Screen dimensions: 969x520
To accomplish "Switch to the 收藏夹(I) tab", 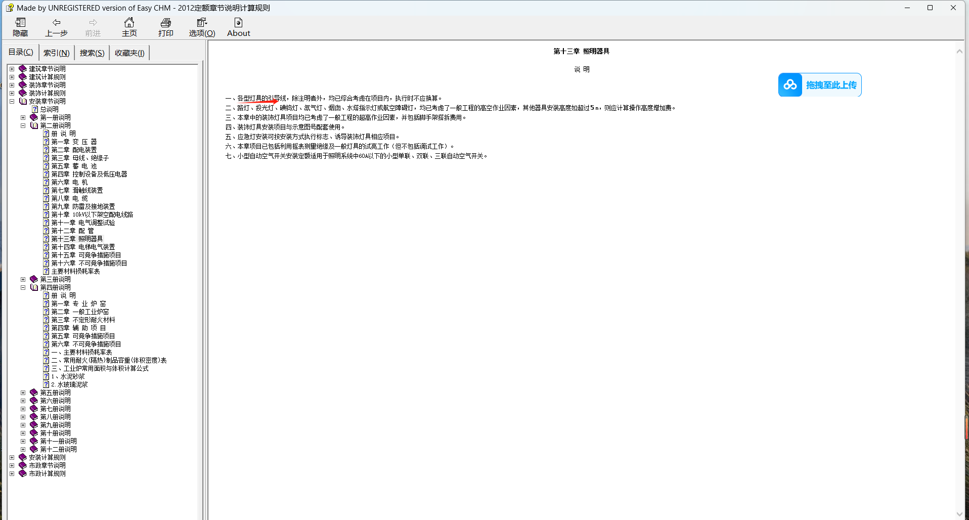I will click(129, 53).
